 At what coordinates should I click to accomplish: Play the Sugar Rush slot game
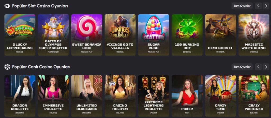pos(154,35)
